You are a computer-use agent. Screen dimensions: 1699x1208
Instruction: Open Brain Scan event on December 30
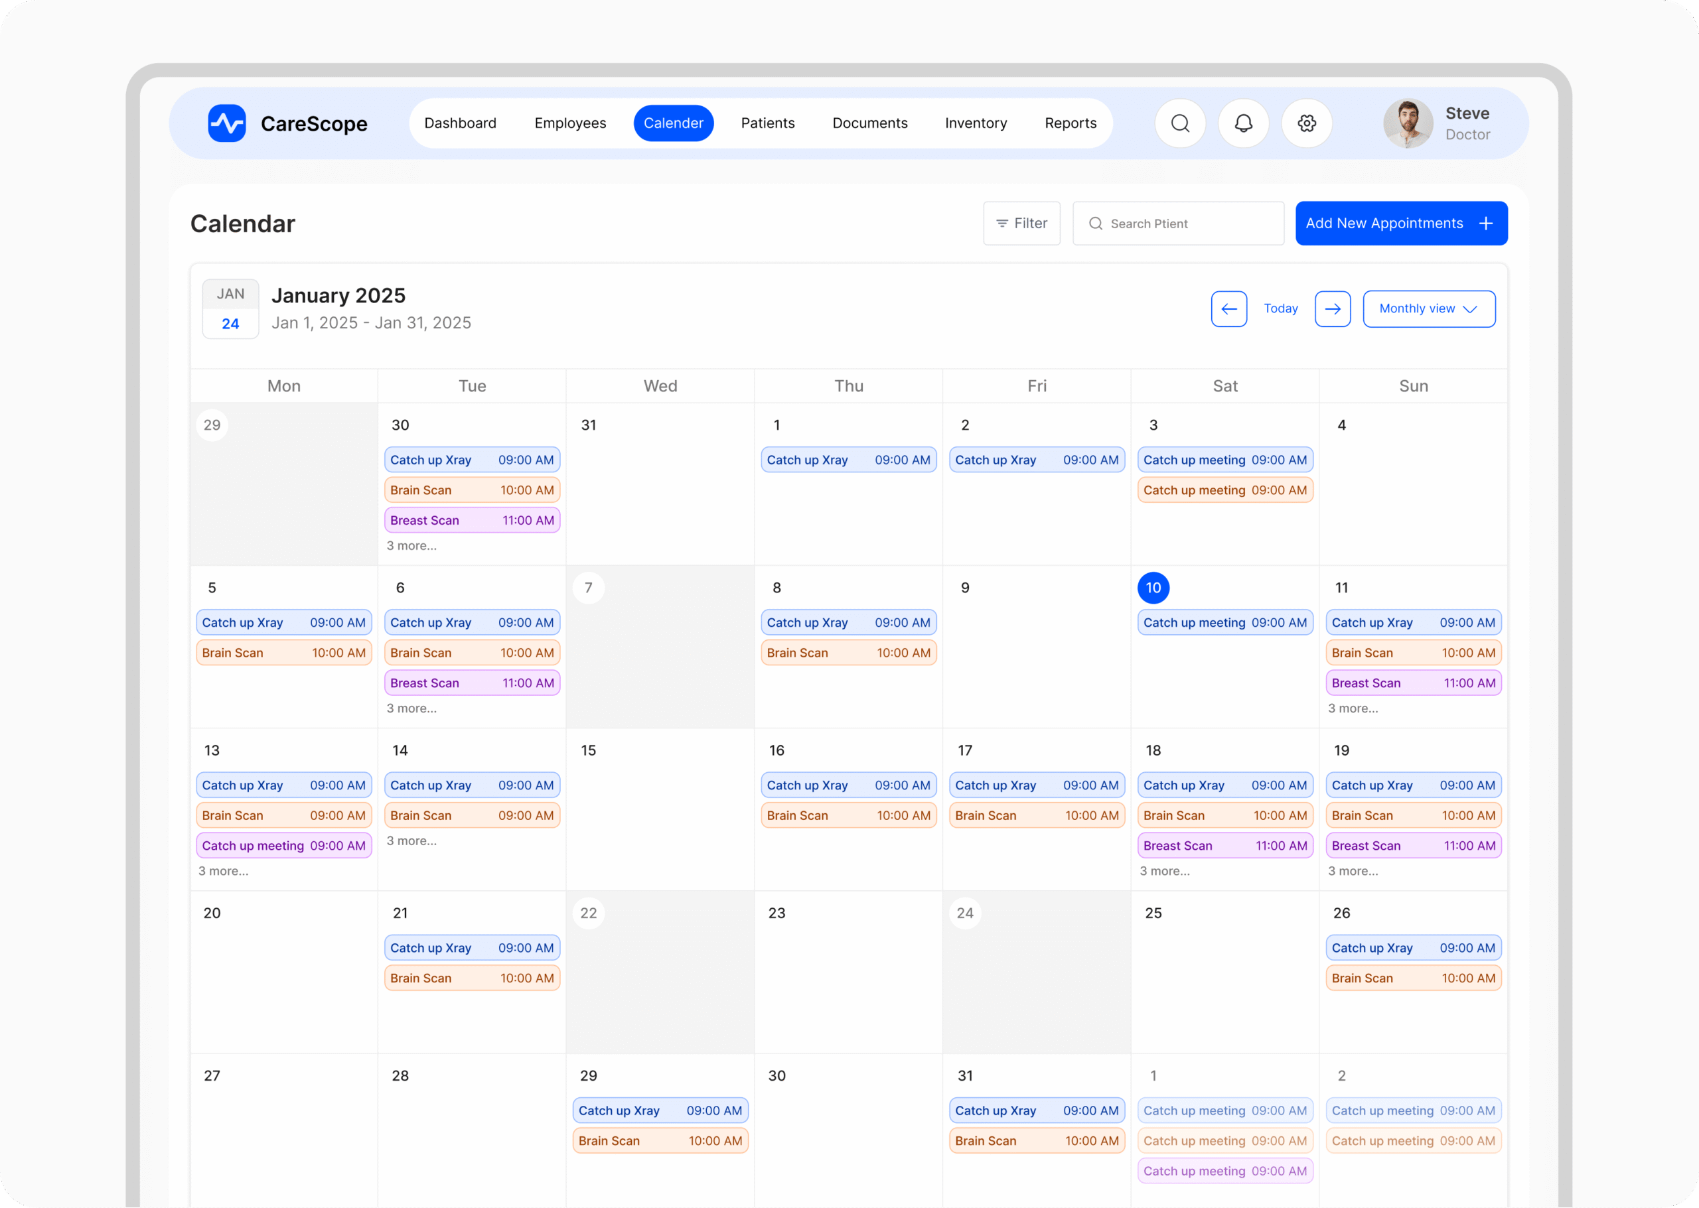[472, 490]
